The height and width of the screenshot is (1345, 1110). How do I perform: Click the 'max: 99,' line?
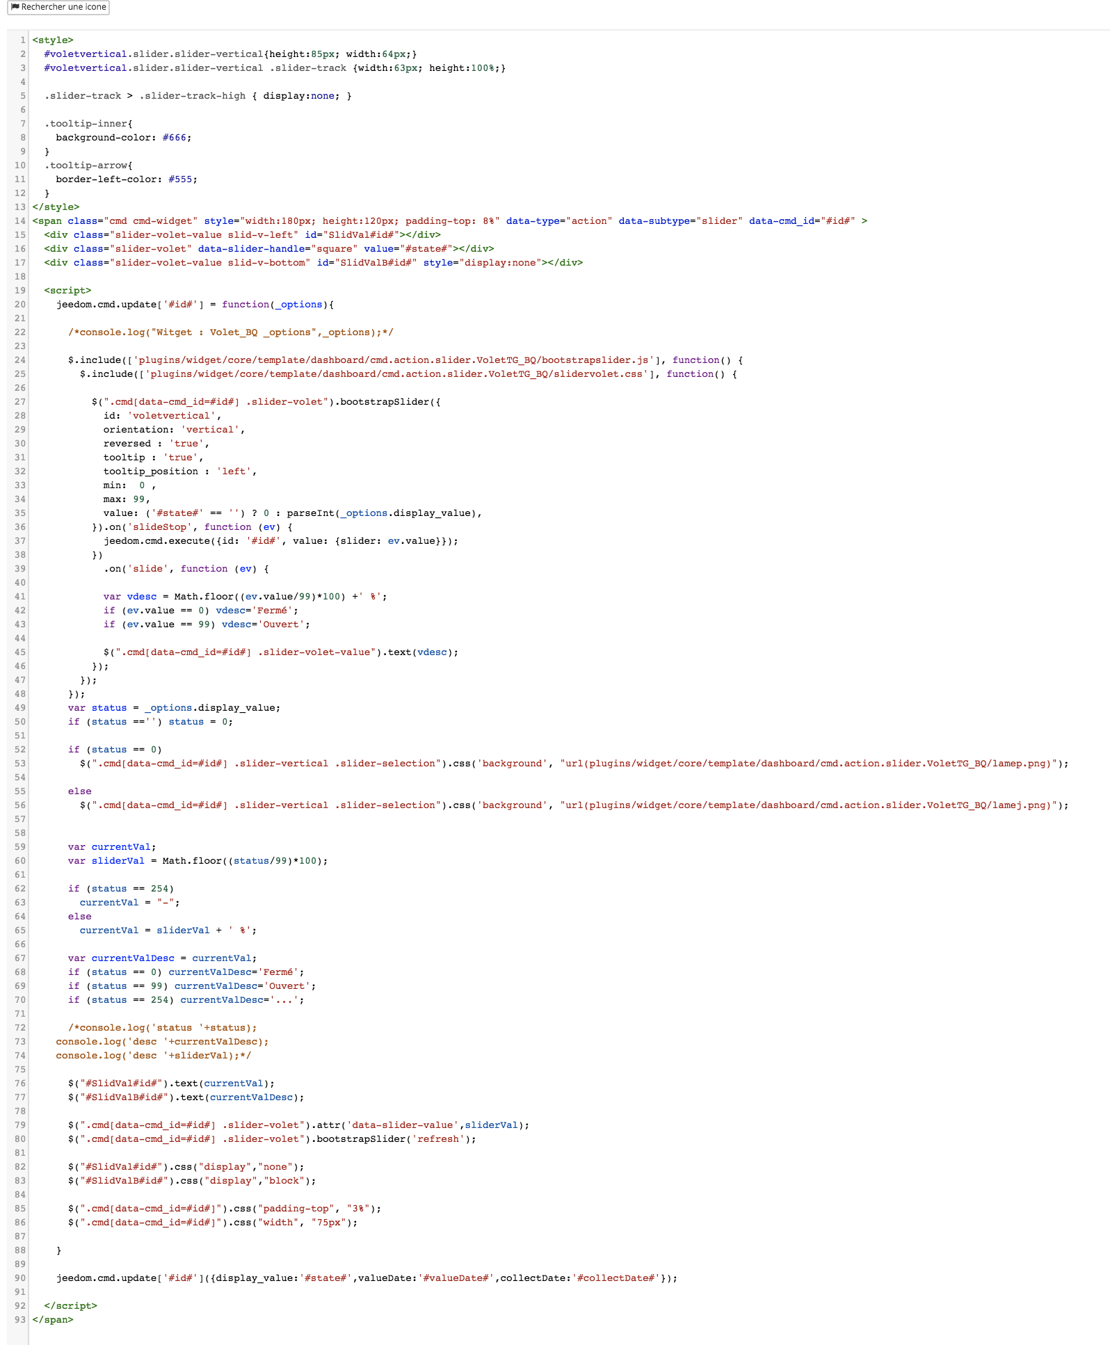(127, 499)
